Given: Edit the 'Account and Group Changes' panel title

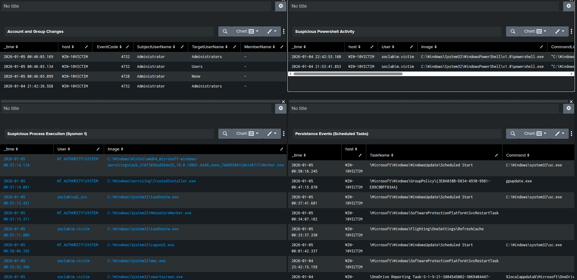Looking at the screenshot, I should coord(109,31).
